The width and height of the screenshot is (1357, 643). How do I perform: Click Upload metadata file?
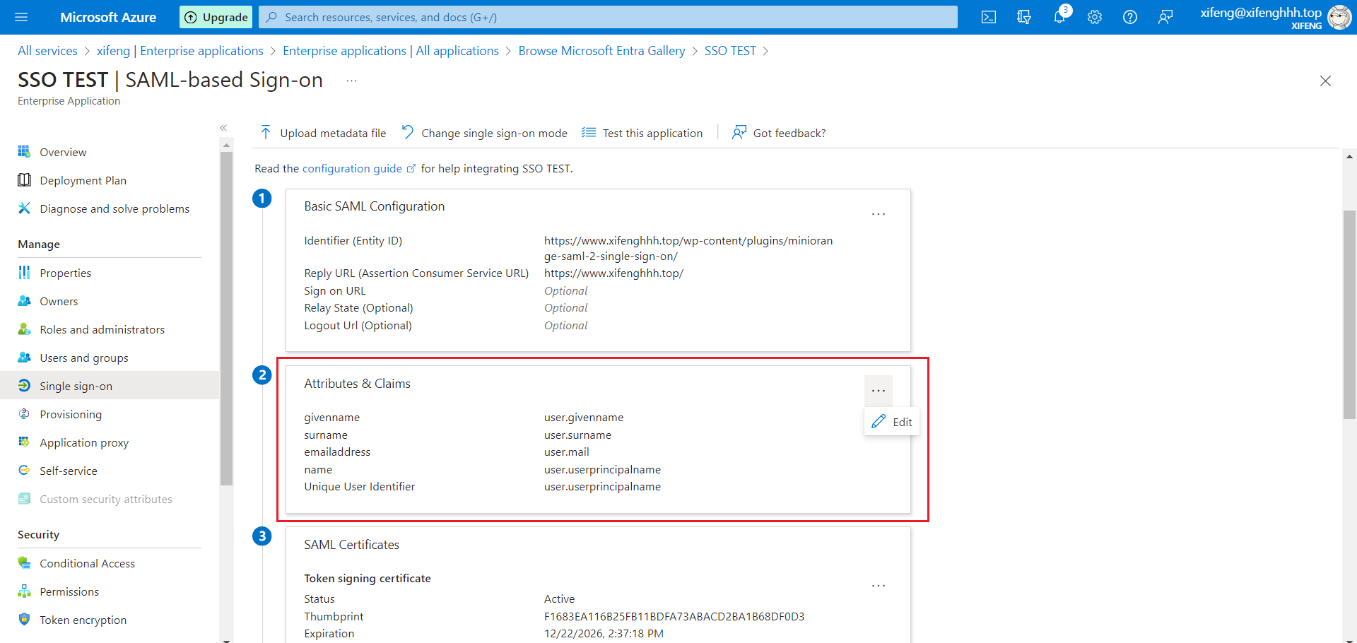point(323,133)
